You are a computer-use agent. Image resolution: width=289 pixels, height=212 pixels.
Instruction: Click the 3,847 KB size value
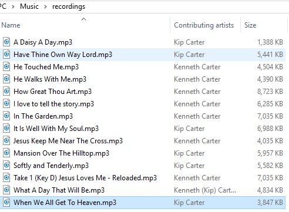point(270,203)
